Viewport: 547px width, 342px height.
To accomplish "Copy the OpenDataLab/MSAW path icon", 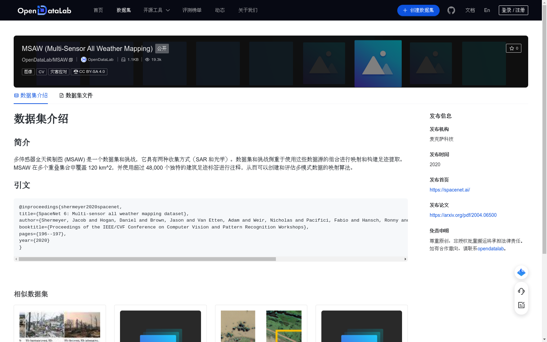I will (71, 60).
